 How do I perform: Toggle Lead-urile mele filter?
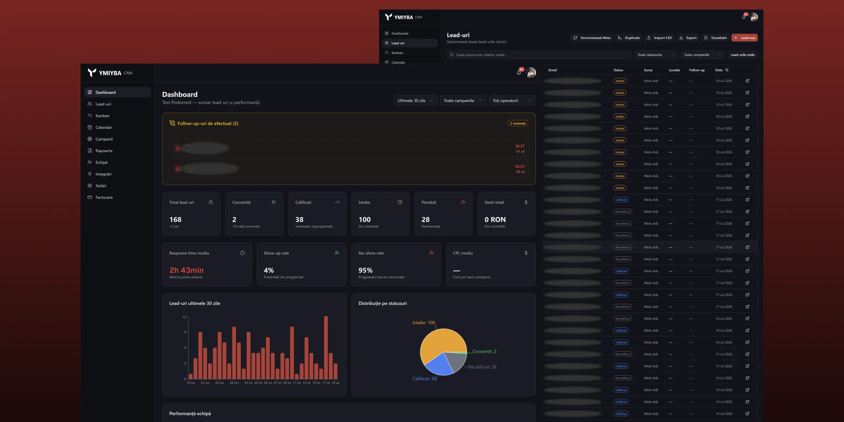pyautogui.click(x=742, y=55)
